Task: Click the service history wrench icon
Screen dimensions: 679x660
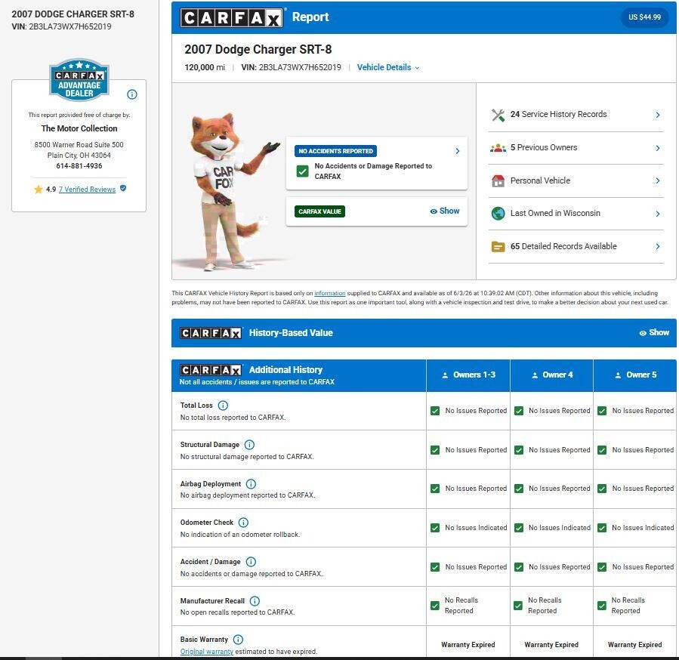Action: 498,115
